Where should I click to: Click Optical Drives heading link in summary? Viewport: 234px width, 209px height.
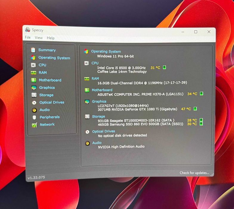point(103,131)
